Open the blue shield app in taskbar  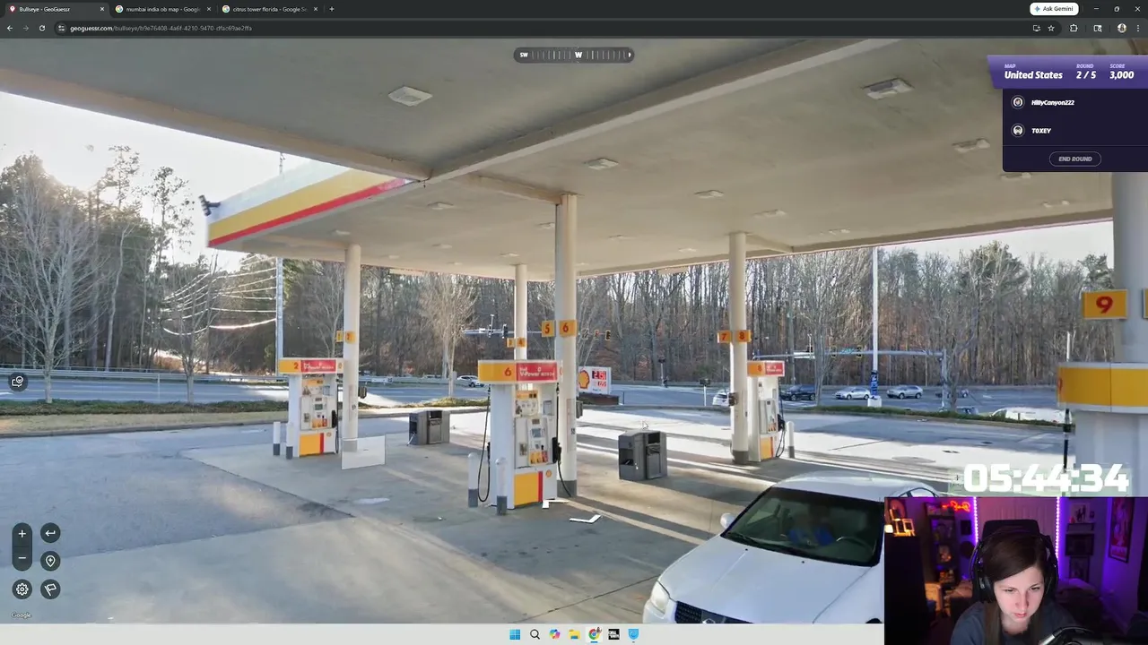coord(633,634)
